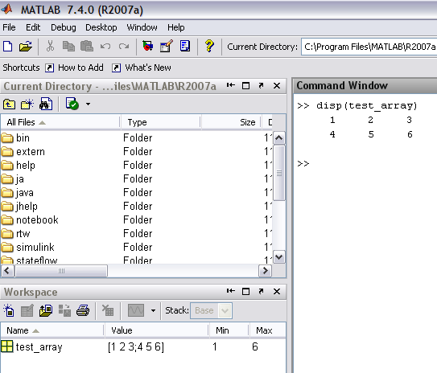The height and width of the screenshot is (373, 437).
Task: Click the test_array variable grid icon
Action: (6, 346)
